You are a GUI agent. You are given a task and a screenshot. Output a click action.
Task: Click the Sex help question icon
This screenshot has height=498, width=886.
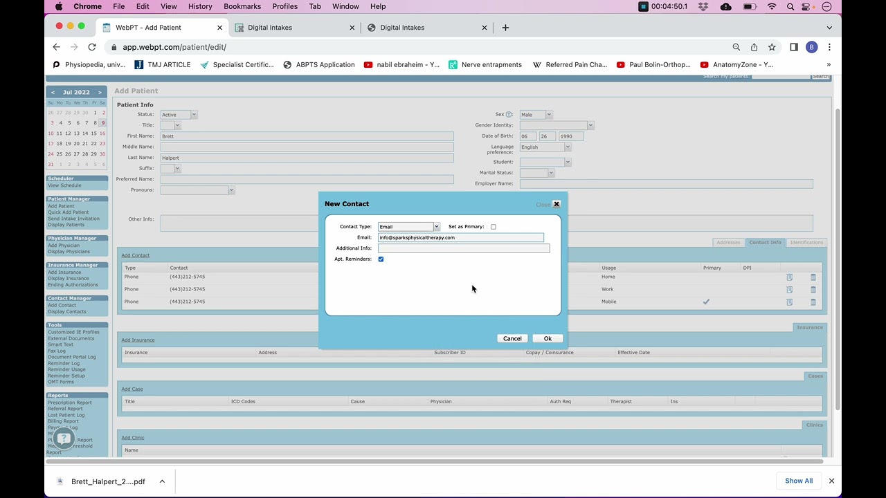pyautogui.click(x=509, y=115)
